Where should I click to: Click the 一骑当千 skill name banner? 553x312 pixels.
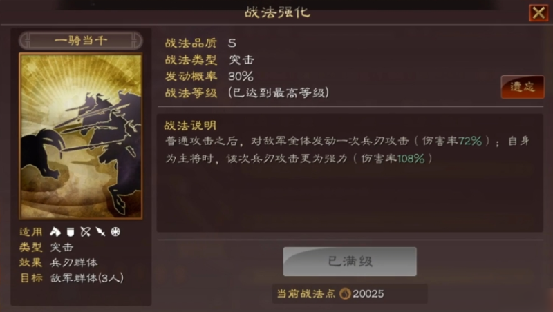pos(81,41)
